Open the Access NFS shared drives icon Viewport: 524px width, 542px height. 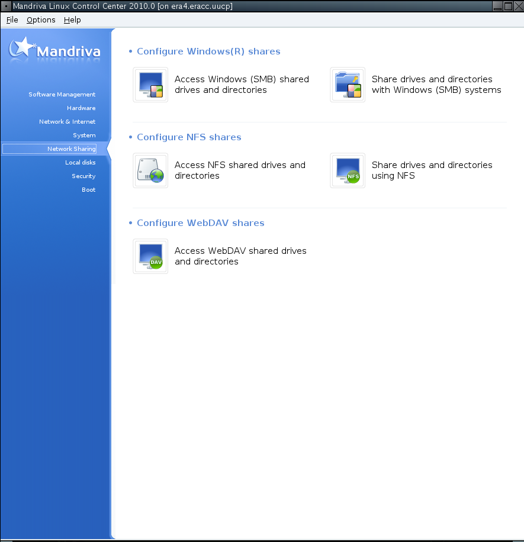[x=150, y=170]
